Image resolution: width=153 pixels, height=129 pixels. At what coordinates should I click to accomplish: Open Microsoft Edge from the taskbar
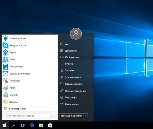click(32, 125)
